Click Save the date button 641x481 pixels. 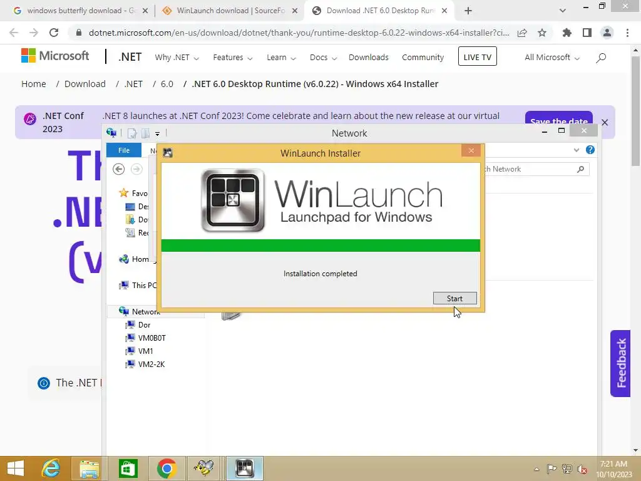pyautogui.click(x=559, y=118)
